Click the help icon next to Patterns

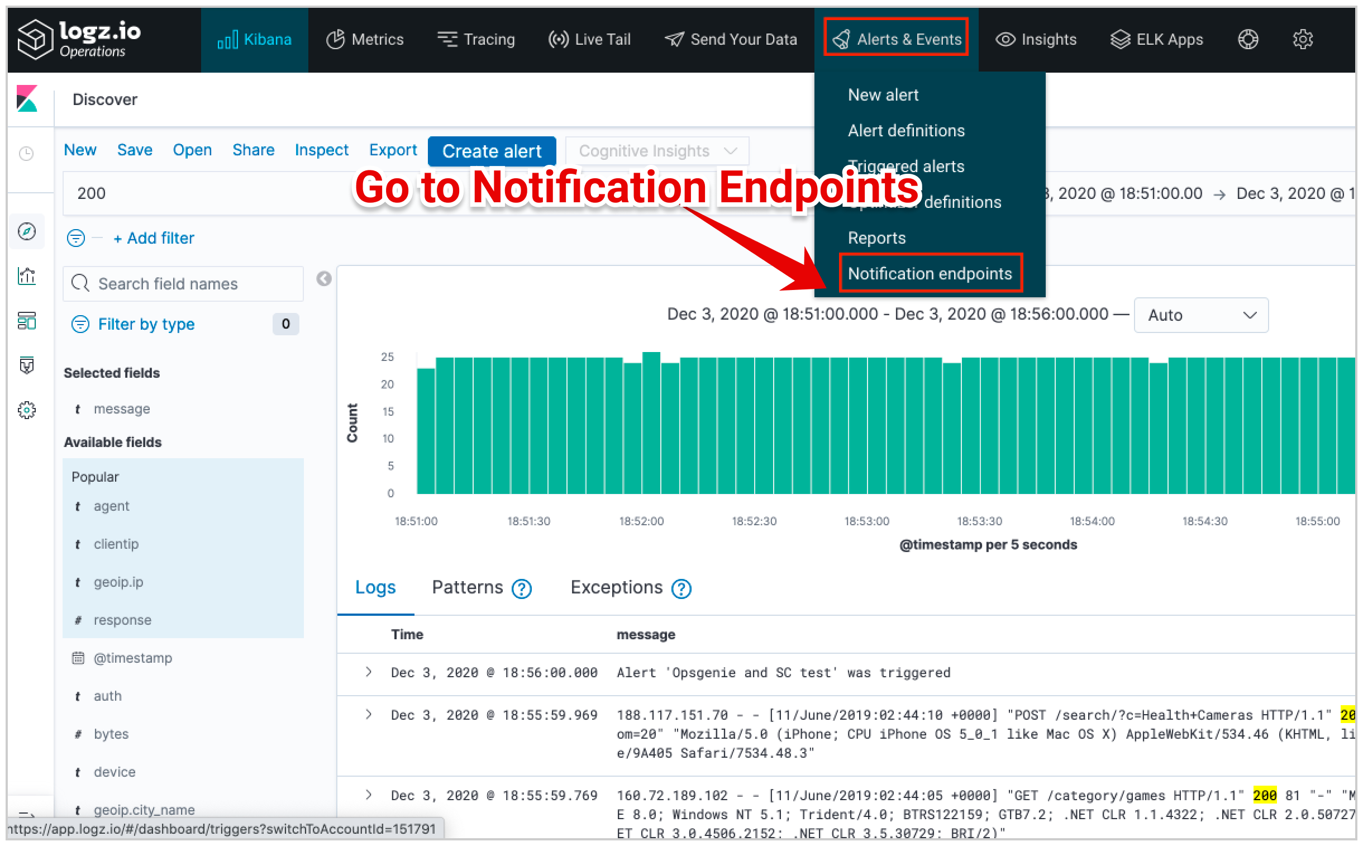521,588
